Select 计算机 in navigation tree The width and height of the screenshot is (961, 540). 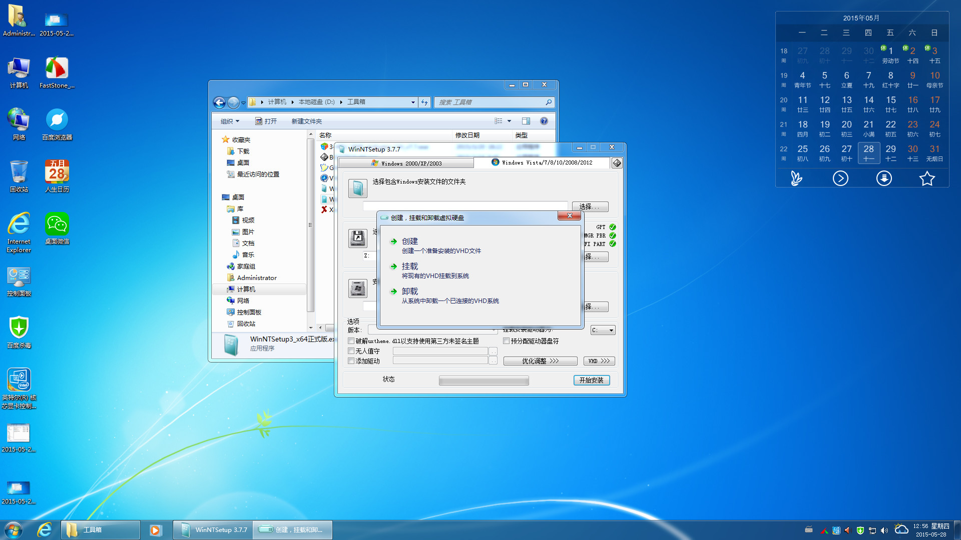point(246,289)
